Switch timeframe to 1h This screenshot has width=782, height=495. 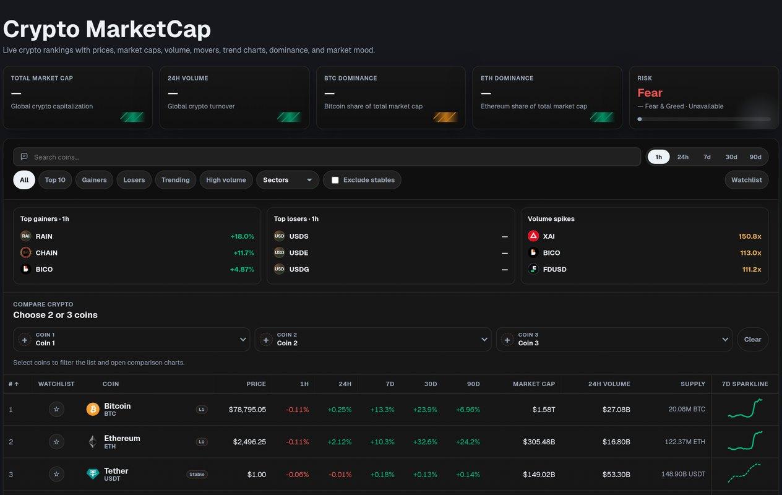(x=658, y=157)
